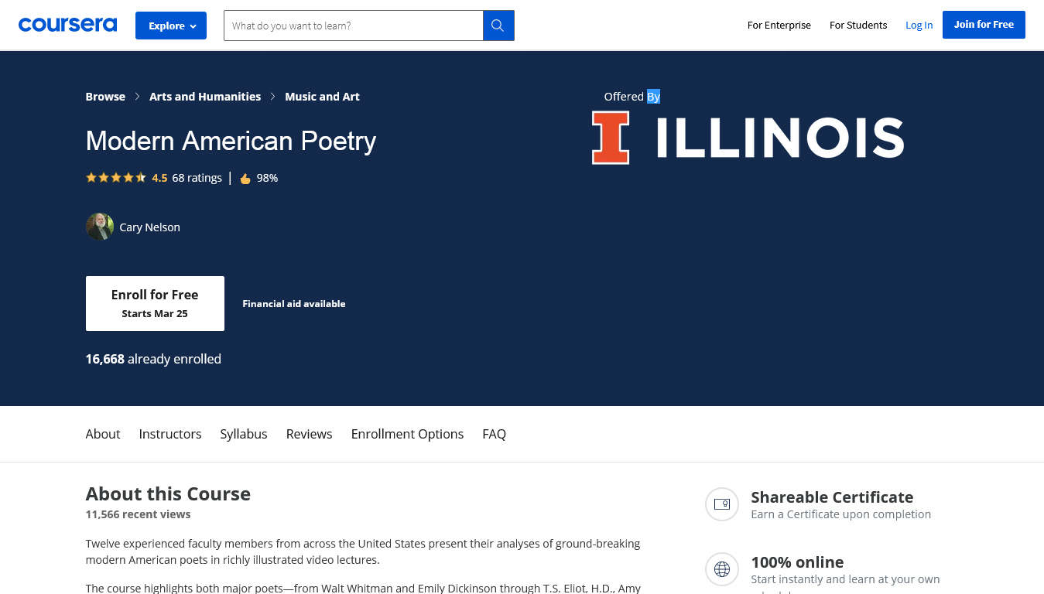Click the thumbs up icon

click(x=245, y=179)
